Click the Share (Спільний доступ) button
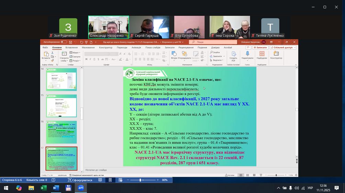The height and width of the screenshot is (193, 345). (283, 48)
